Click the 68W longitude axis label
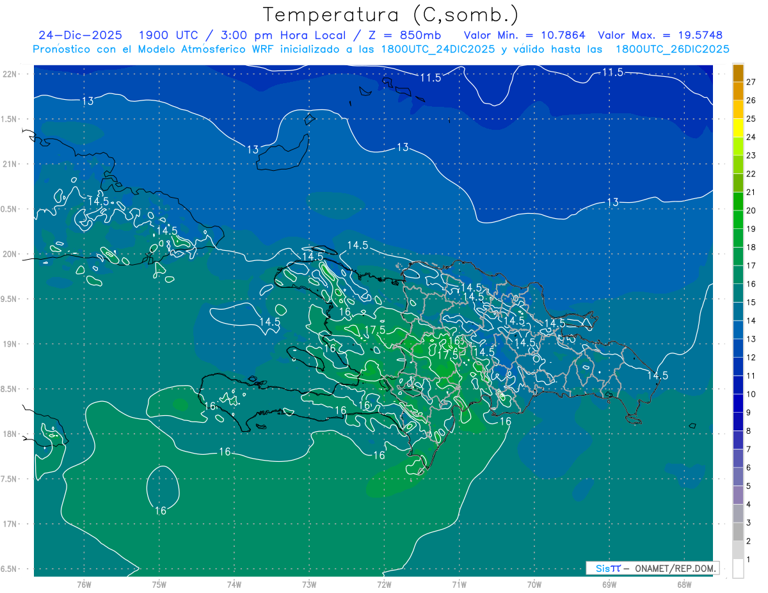The image size is (768, 593). pyautogui.click(x=684, y=584)
